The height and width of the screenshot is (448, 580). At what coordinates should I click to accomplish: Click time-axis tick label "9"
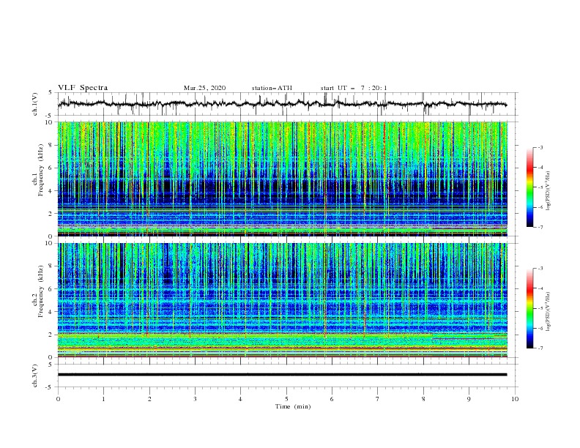[x=469, y=399]
